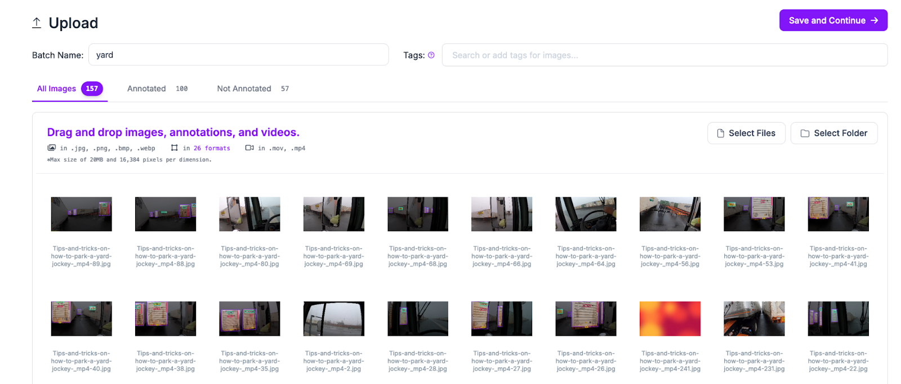The height and width of the screenshot is (384, 901).
Task: Select thumbnail jockey-_mp4-40.jpg
Action: (x=82, y=319)
